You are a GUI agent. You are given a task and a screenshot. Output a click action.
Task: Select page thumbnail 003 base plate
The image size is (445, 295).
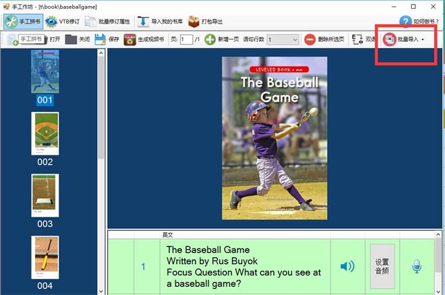(x=45, y=196)
